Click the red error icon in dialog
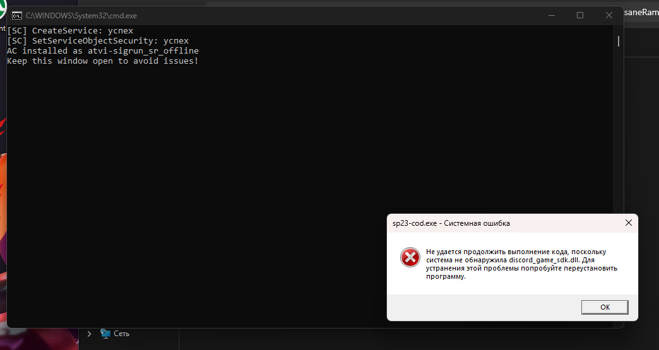The width and height of the screenshot is (659, 350). (410, 257)
